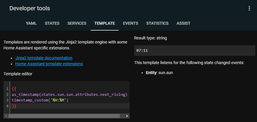
Task: Click the 07:11 result output box
Action: (x=194, y=51)
